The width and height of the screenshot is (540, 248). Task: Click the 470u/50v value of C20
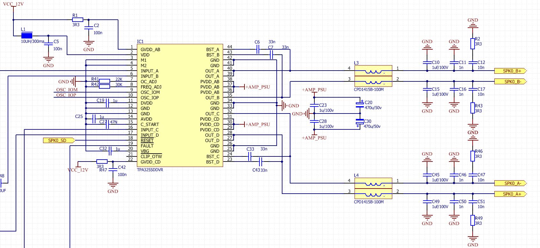373,108
